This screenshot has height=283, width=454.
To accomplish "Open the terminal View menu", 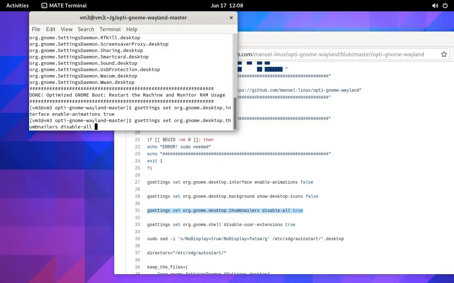I will click(x=66, y=29).
